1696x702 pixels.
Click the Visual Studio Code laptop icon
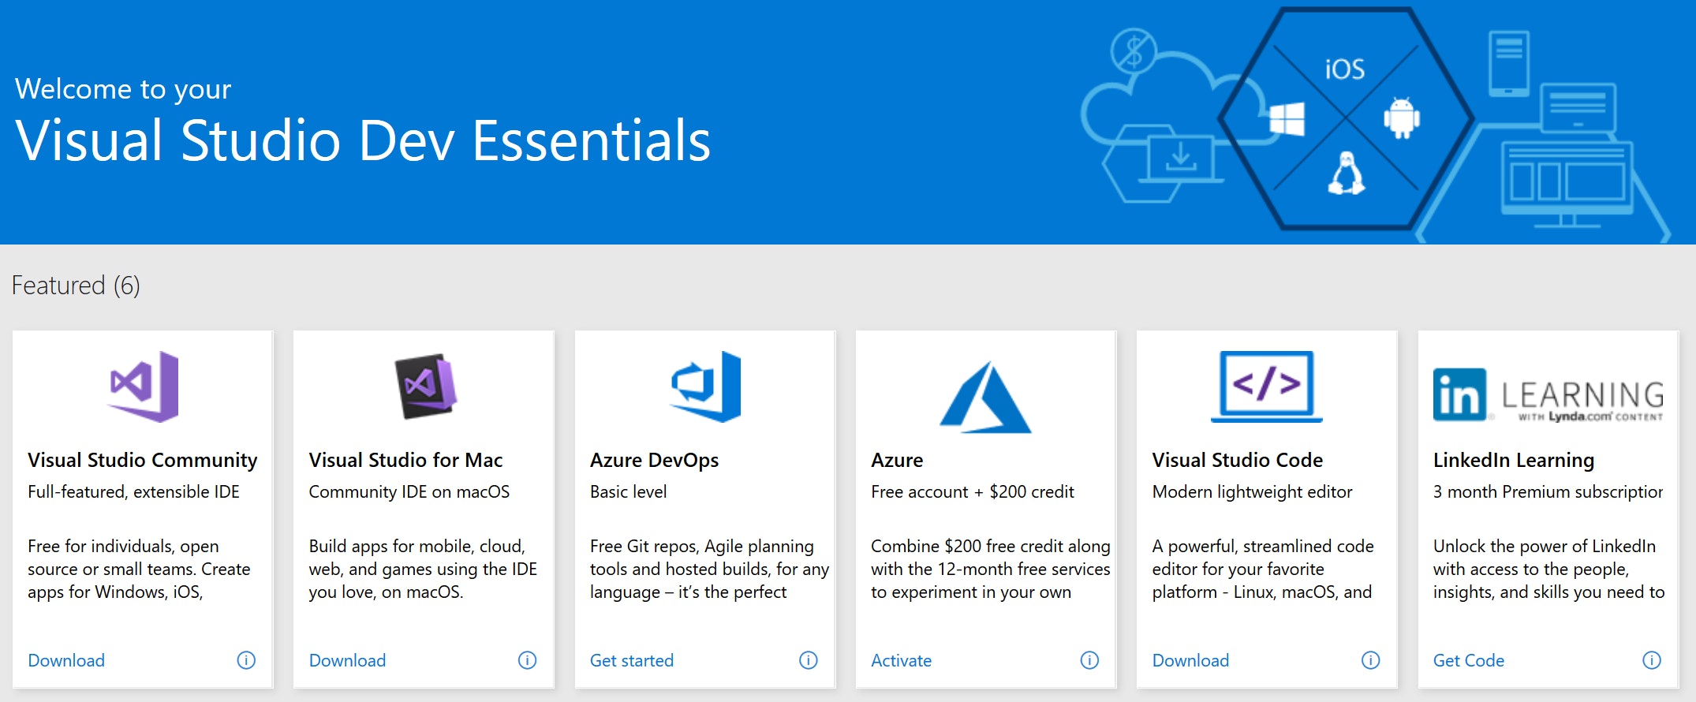click(x=1266, y=386)
